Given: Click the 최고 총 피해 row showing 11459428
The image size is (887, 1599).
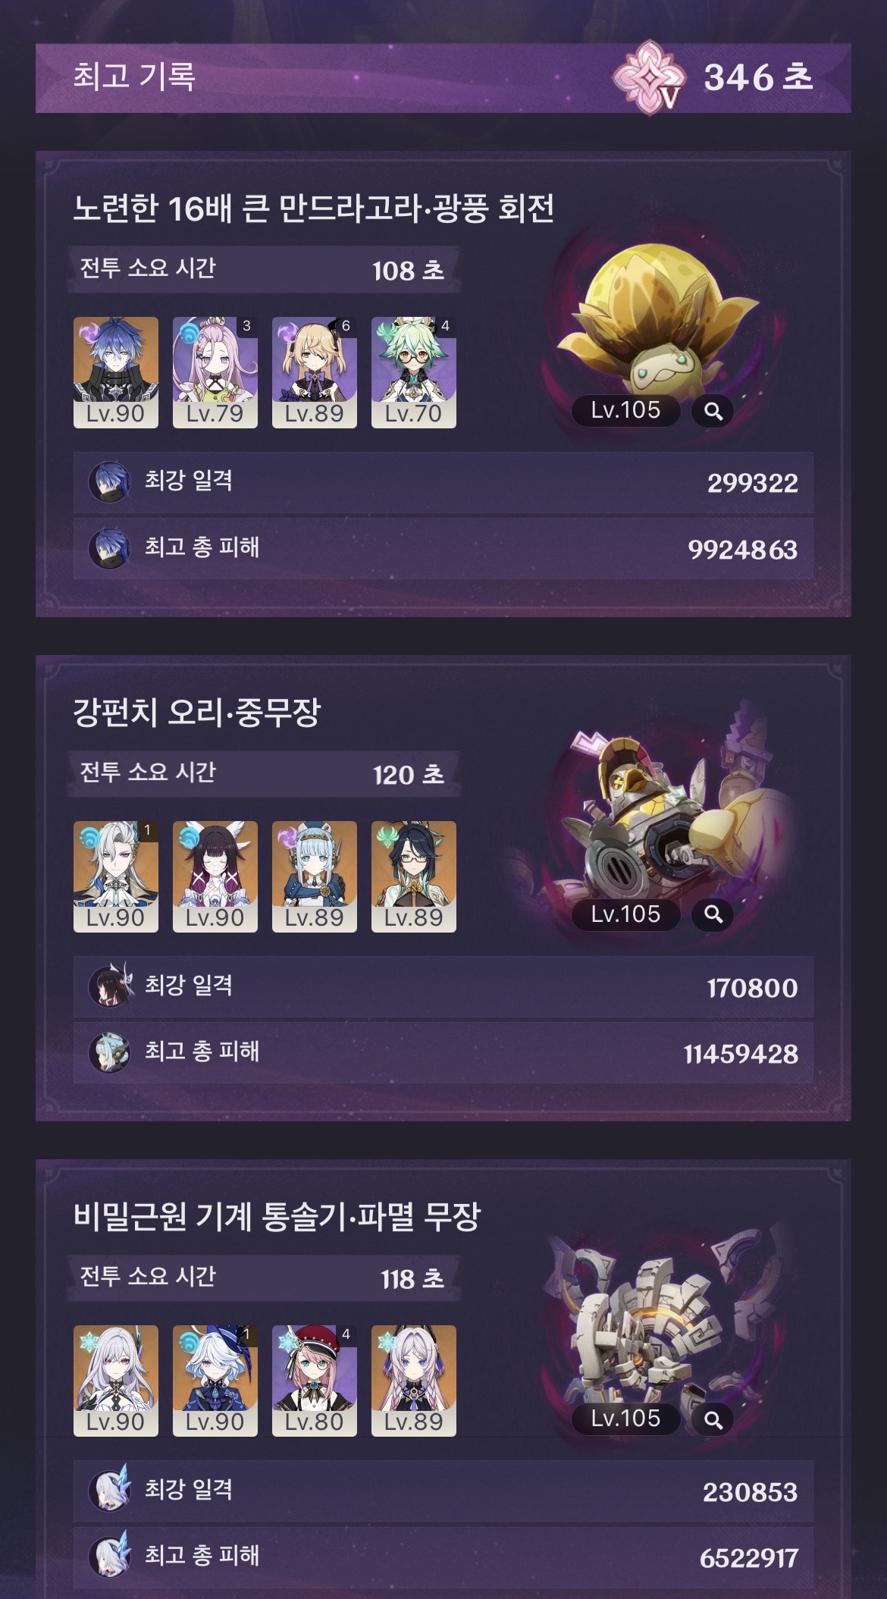Looking at the screenshot, I should coord(443,1052).
